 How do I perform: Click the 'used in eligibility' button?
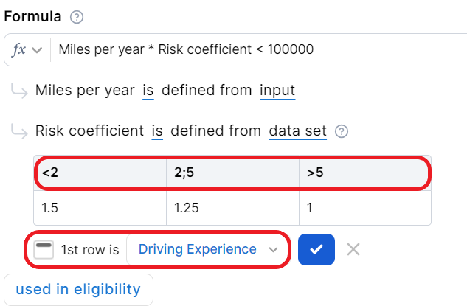click(78, 289)
